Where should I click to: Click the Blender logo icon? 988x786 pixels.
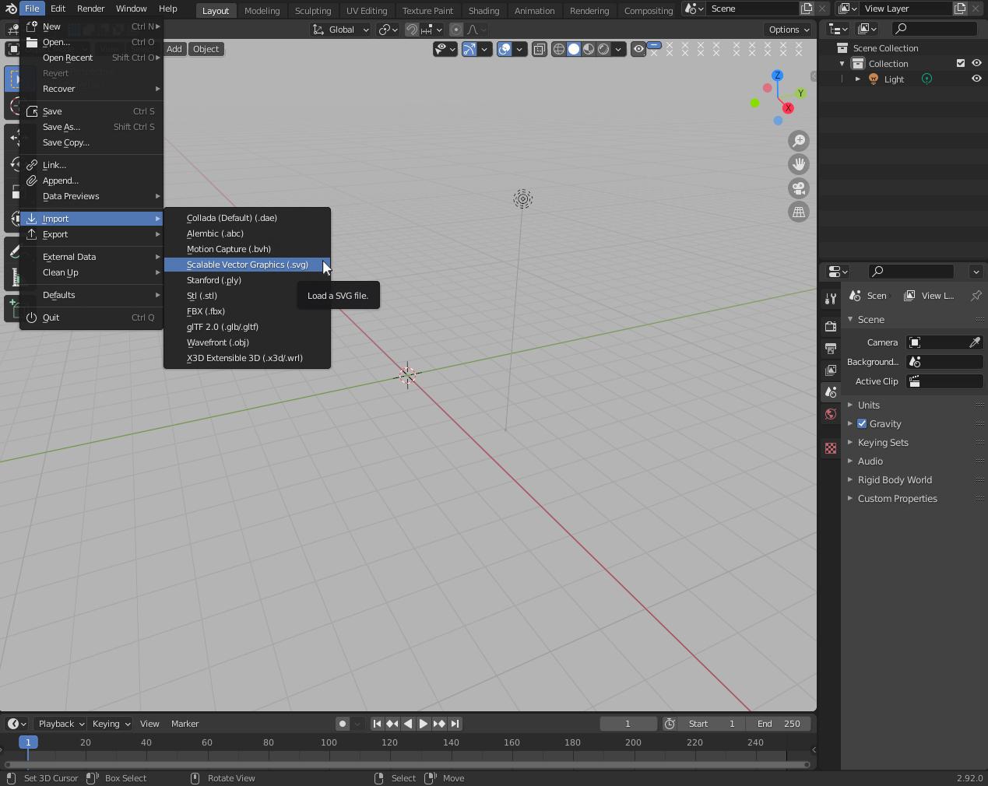11,9
